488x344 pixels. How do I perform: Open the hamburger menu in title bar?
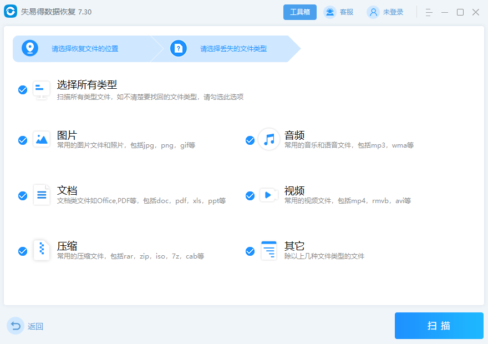coord(429,12)
